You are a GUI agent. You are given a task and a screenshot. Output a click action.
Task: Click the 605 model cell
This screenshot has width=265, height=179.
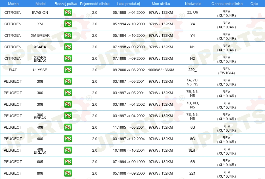(40, 162)
